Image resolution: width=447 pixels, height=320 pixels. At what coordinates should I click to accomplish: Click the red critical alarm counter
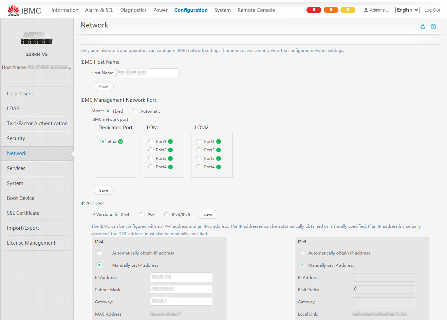pyautogui.click(x=314, y=10)
